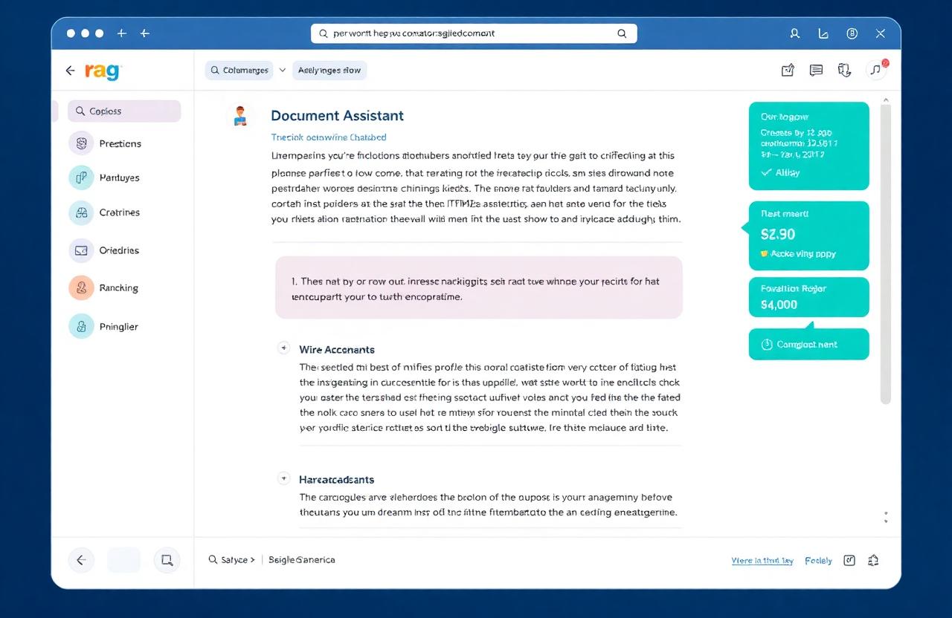
Task: Click the Wire Accenants heading text
Action: (337, 350)
